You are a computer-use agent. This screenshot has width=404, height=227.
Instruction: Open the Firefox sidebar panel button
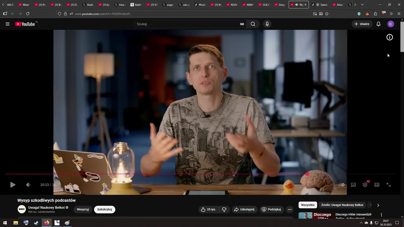[5, 14]
